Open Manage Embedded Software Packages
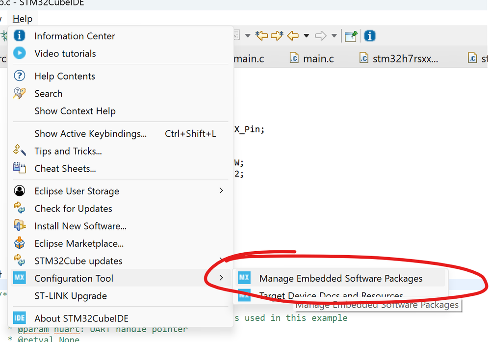The width and height of the screenshot is (490, 342). click(x=340, y=278)
